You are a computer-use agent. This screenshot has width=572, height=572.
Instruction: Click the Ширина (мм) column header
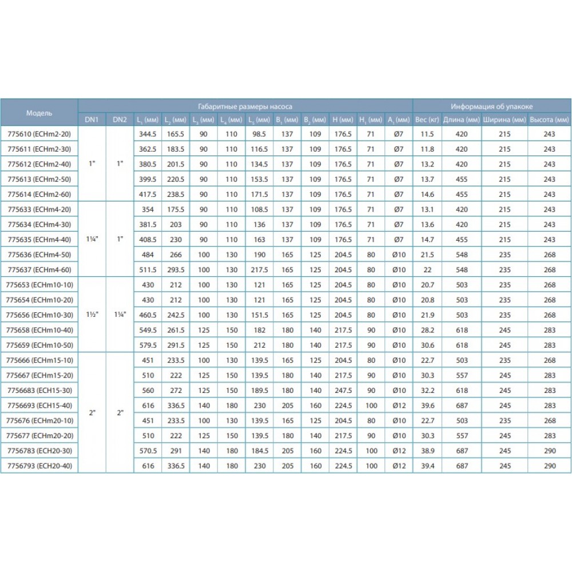click(505, 120)
